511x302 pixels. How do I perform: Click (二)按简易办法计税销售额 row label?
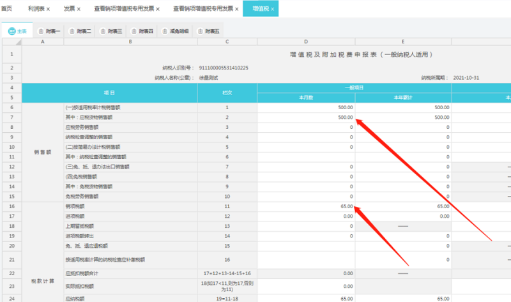(x=93, y=147)
